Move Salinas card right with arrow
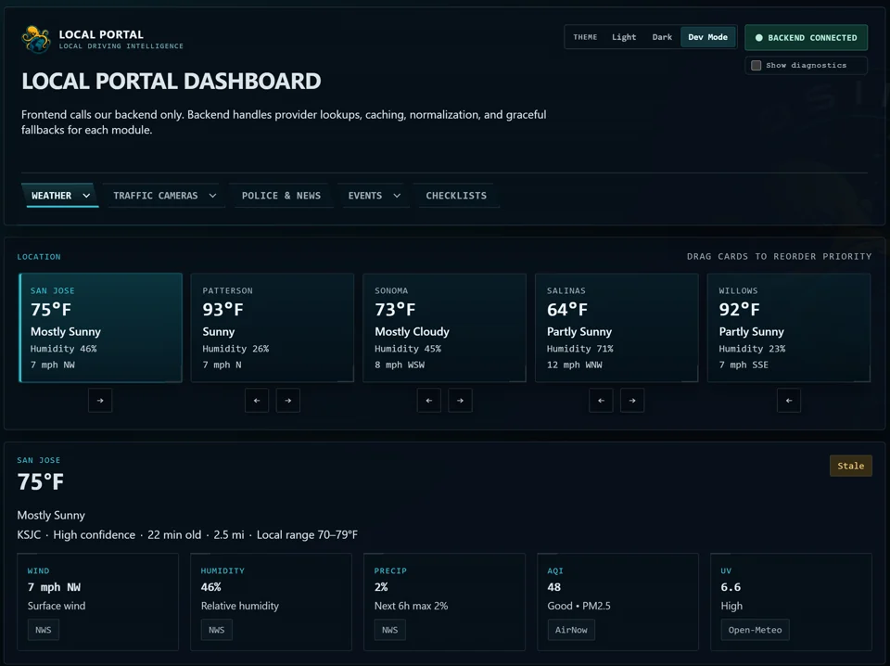Viewport: 890px width, 666px height. coord(632,401)
